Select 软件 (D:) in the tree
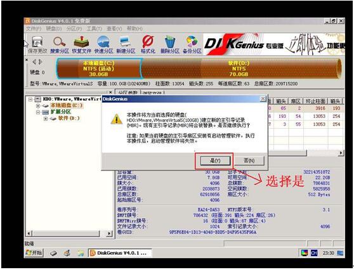The height and width of the screenshot is (272, 354). point(69,118)
